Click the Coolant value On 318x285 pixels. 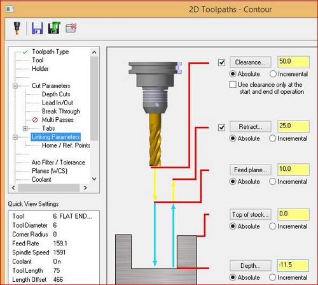57,261
